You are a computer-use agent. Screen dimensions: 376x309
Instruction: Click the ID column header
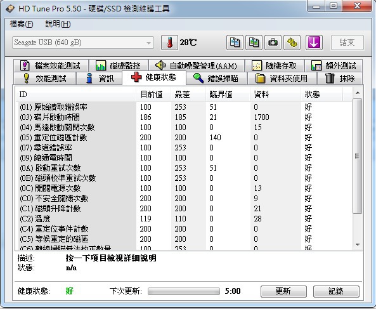(76, 95)
